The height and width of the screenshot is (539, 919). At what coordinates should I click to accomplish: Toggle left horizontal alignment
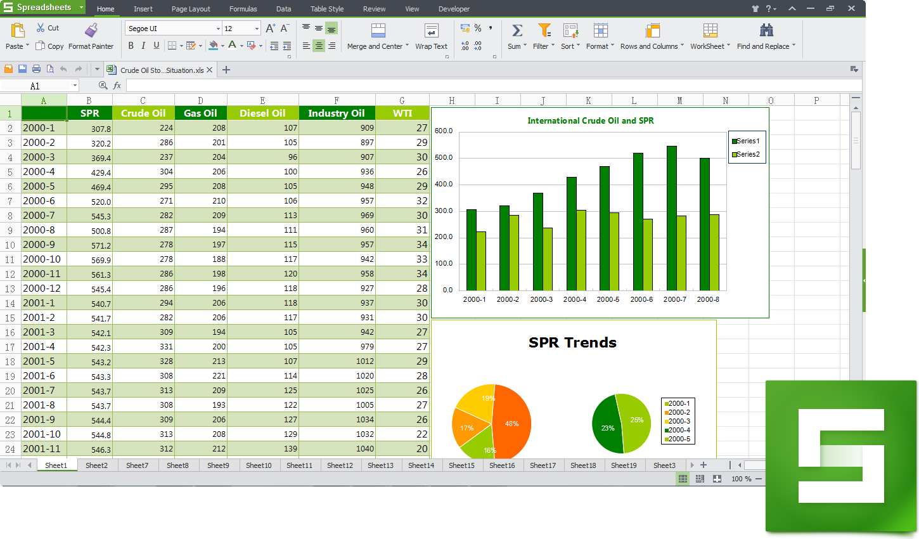pos(306,46)
